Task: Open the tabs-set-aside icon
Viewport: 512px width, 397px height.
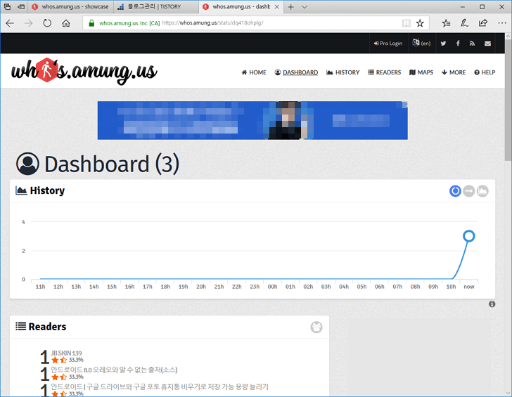Action: (x=7, y=6)
